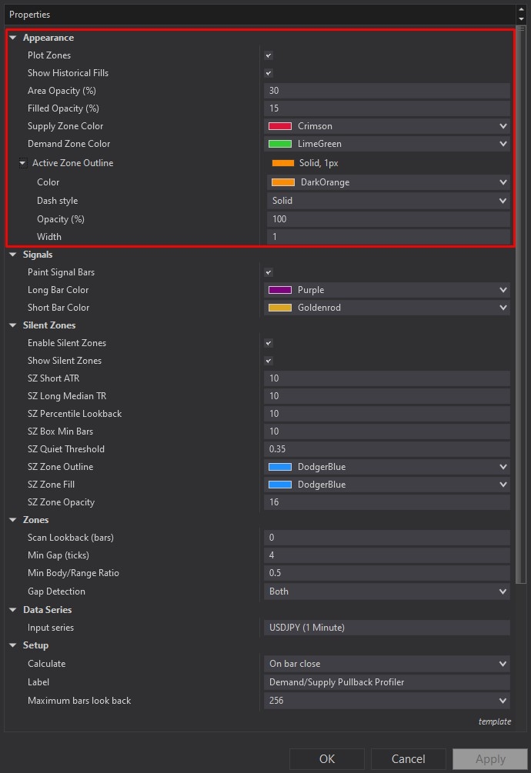The width and height of the screenshot is (531, 773).
Task: Collapse the Silent Zones section
Action: coord(13,325)
